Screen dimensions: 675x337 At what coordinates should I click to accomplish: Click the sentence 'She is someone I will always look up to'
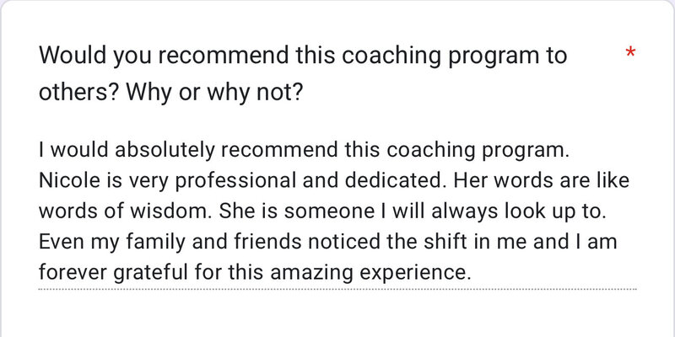(x=413, y=211)
